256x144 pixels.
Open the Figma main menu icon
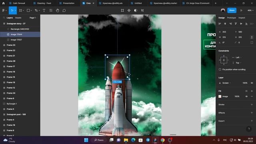[3, 10]
